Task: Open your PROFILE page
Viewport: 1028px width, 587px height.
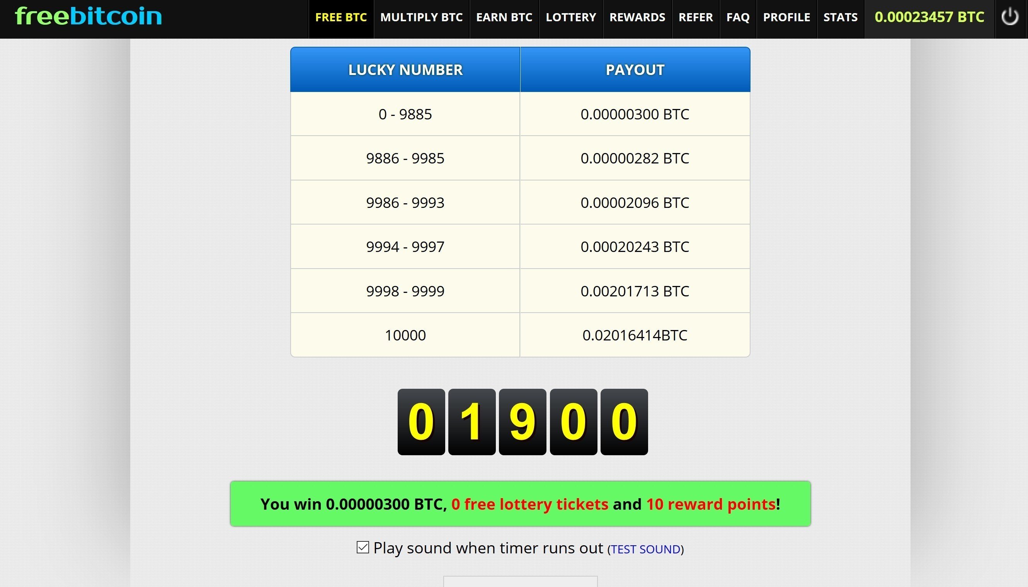Action: pyautogui.click(x=786, y=17)
